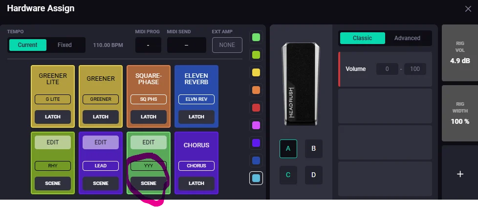The width and height of the screenshot is (478, 207).
Task: Click SCENE button on RHY footswitch
Action: tap(53, 184)
